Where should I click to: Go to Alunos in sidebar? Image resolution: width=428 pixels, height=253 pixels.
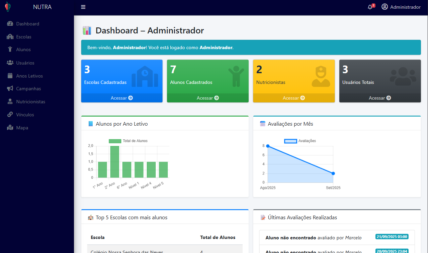(23, 49)
